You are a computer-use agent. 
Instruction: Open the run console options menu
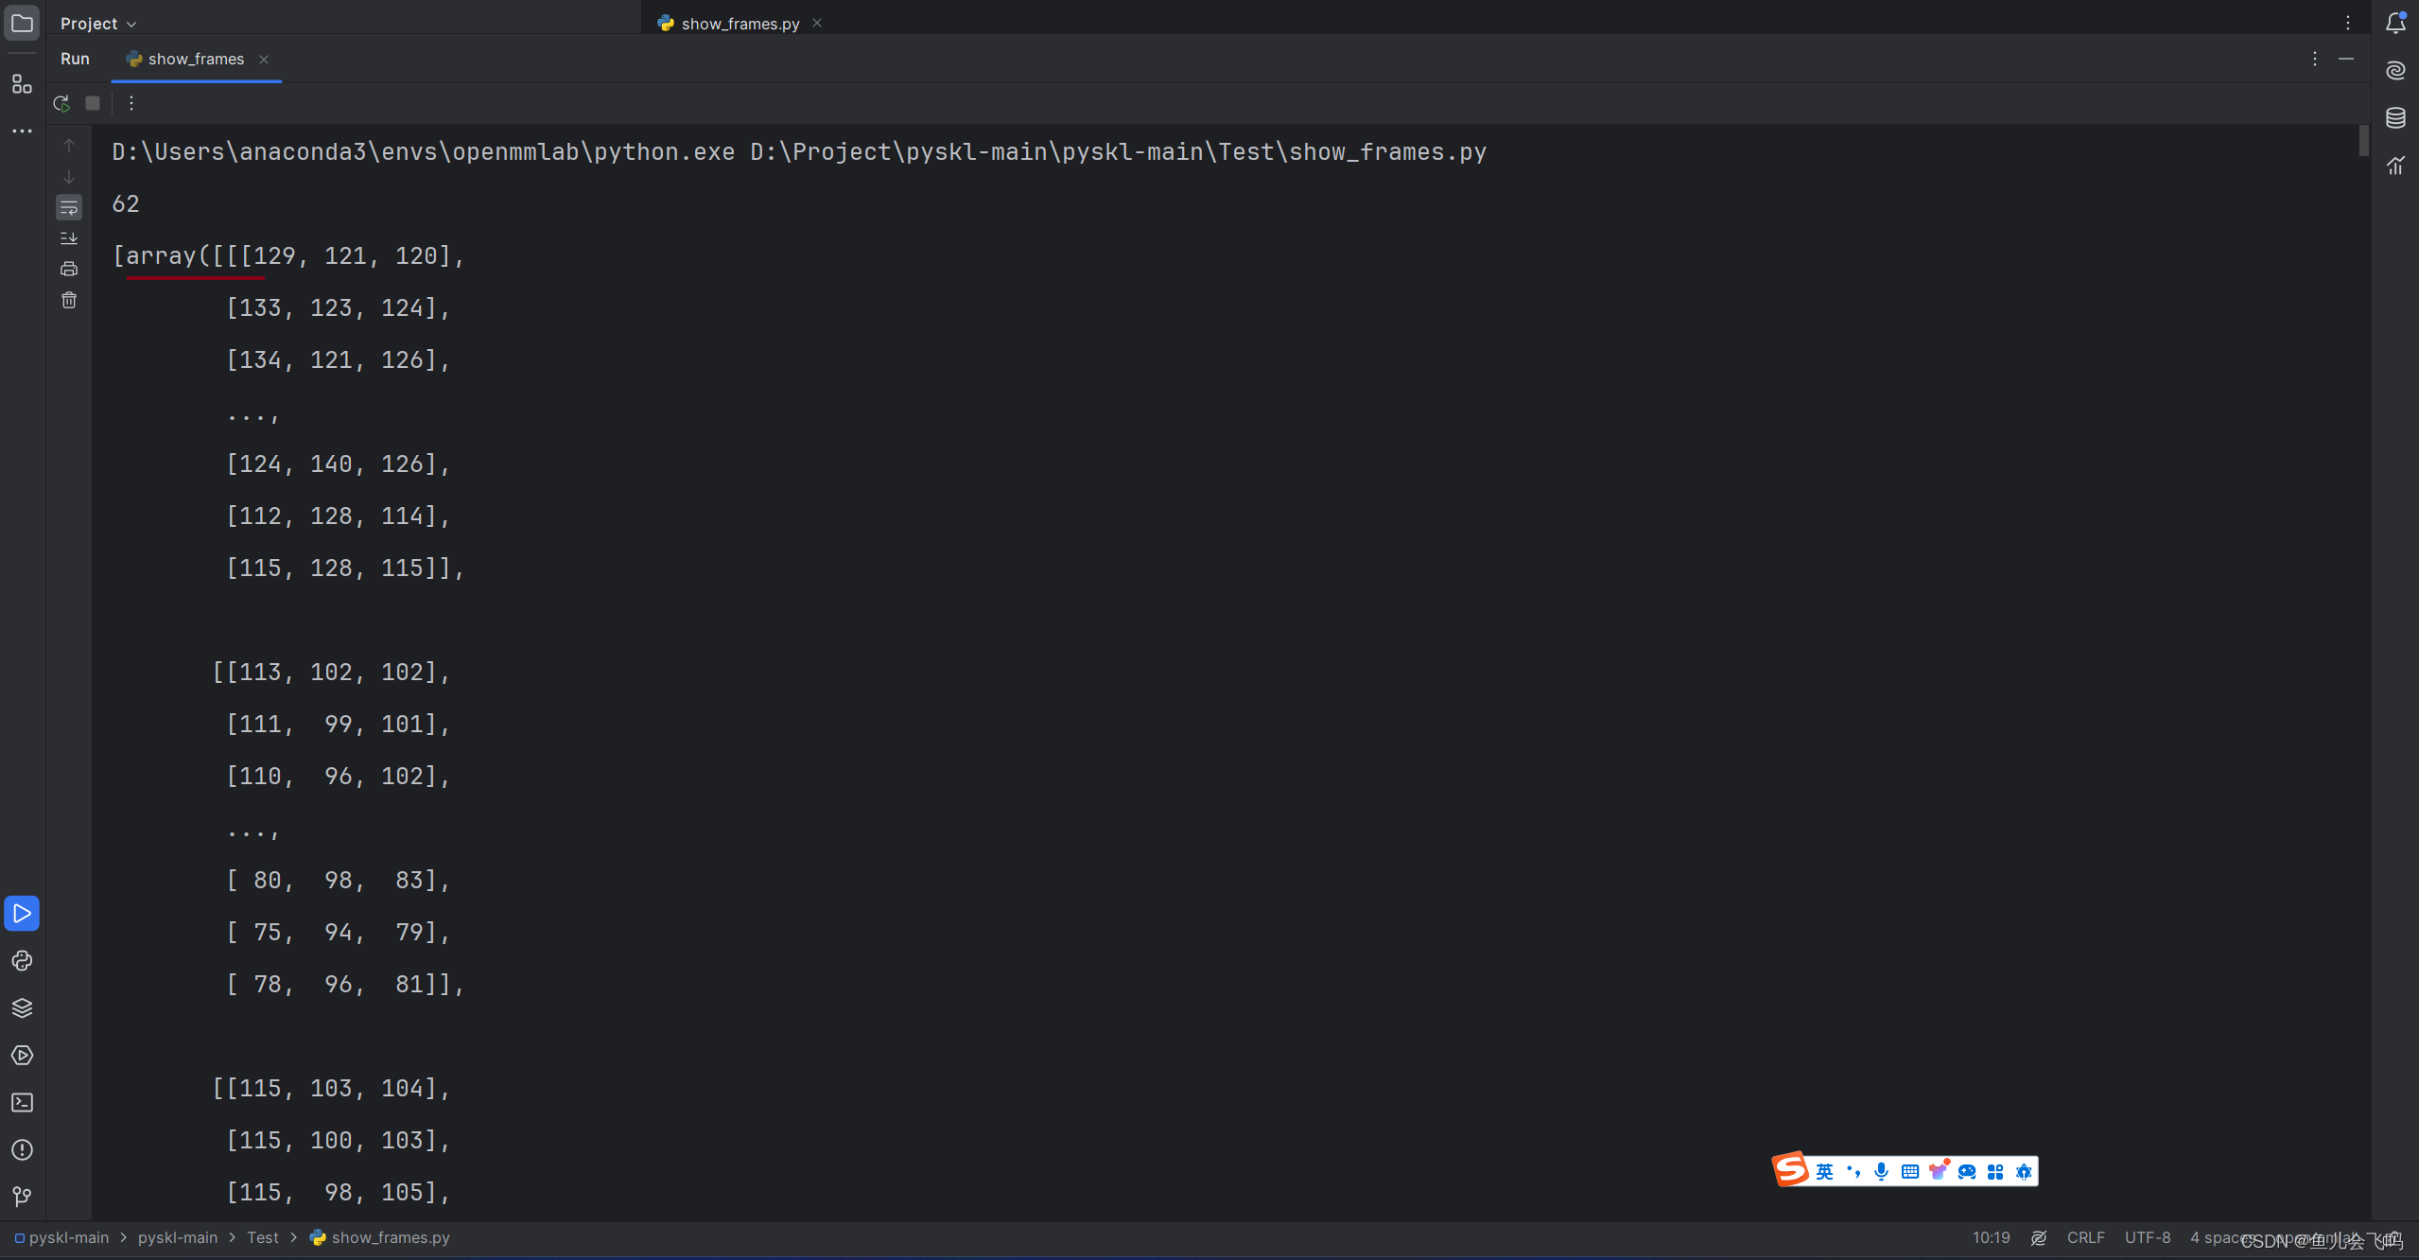131,103
